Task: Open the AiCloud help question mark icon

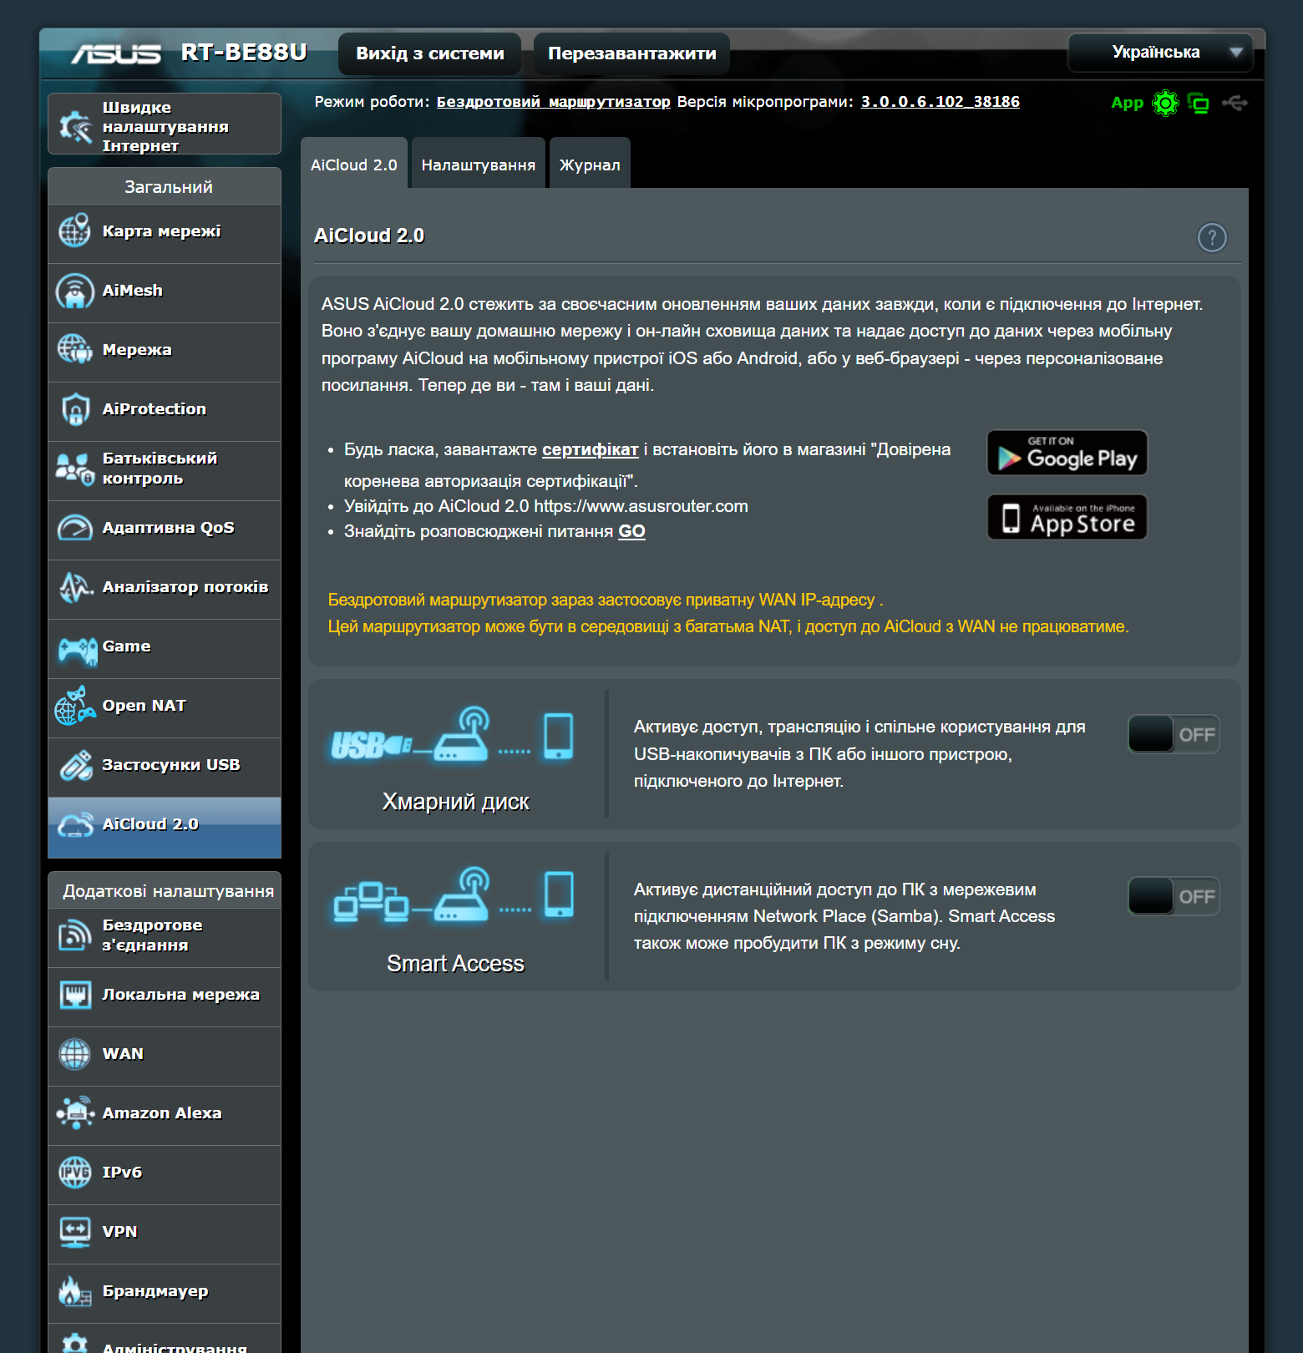Action: (1212, 238)
